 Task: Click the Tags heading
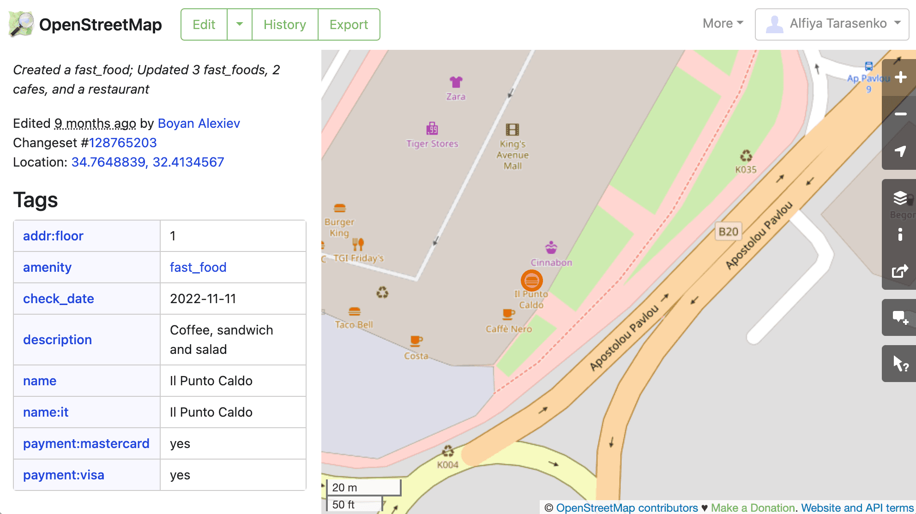[36, 200]
